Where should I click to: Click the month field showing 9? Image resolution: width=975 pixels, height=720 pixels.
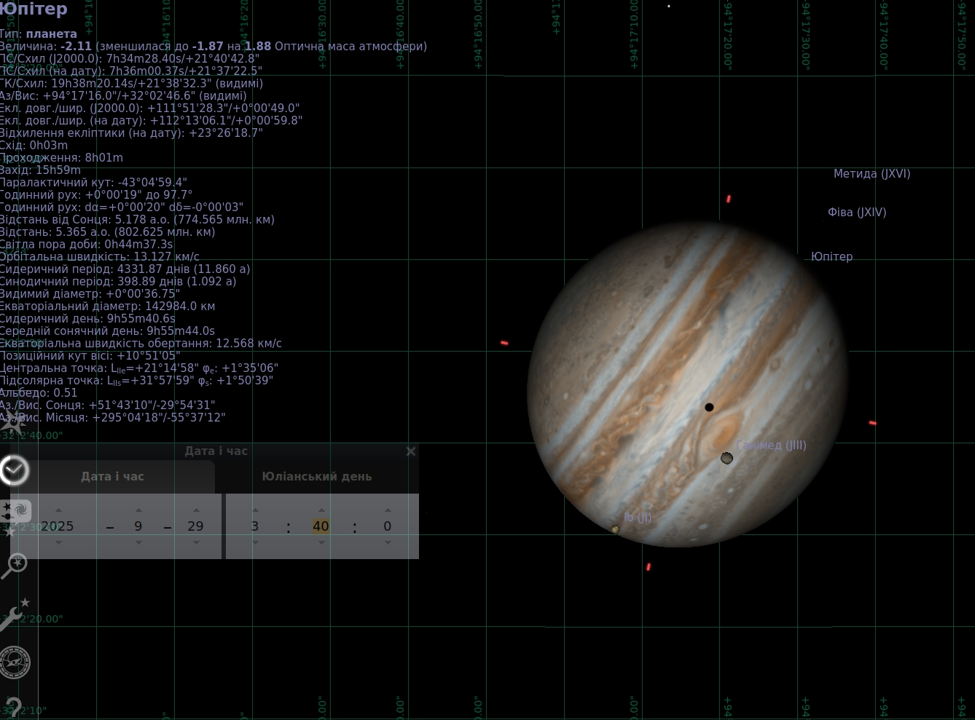coord(138,526)
